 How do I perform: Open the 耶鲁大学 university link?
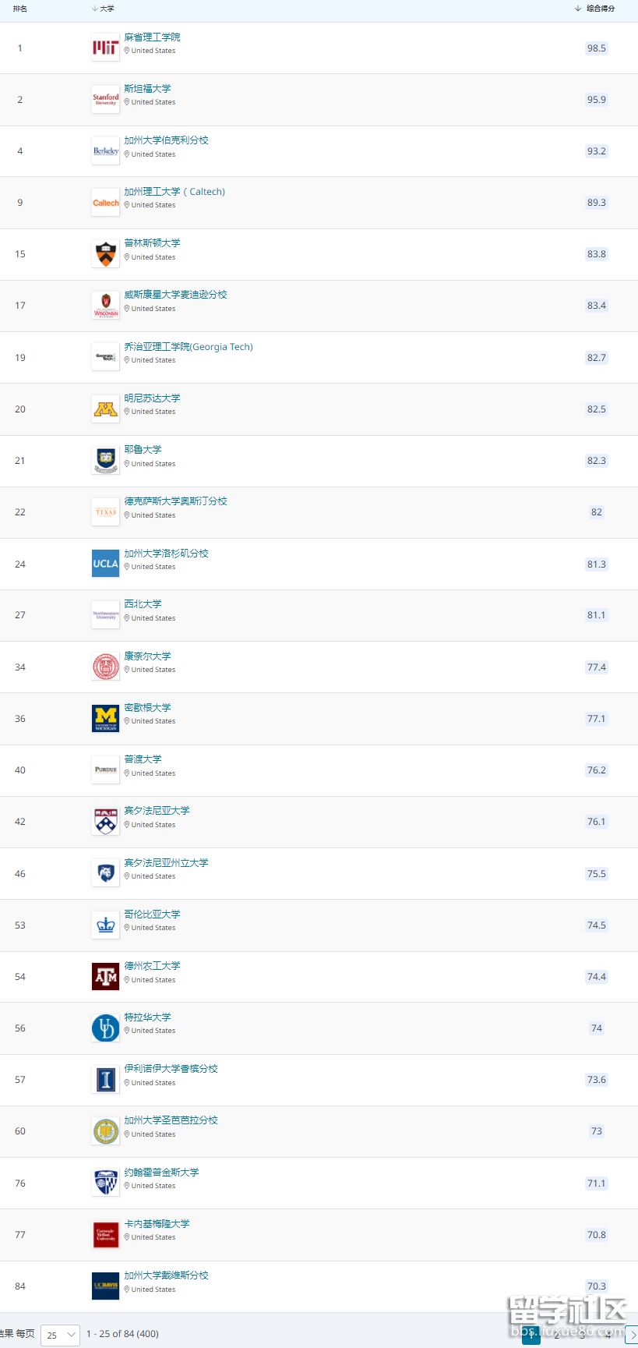pyautogui.click(x=143, y=450)
